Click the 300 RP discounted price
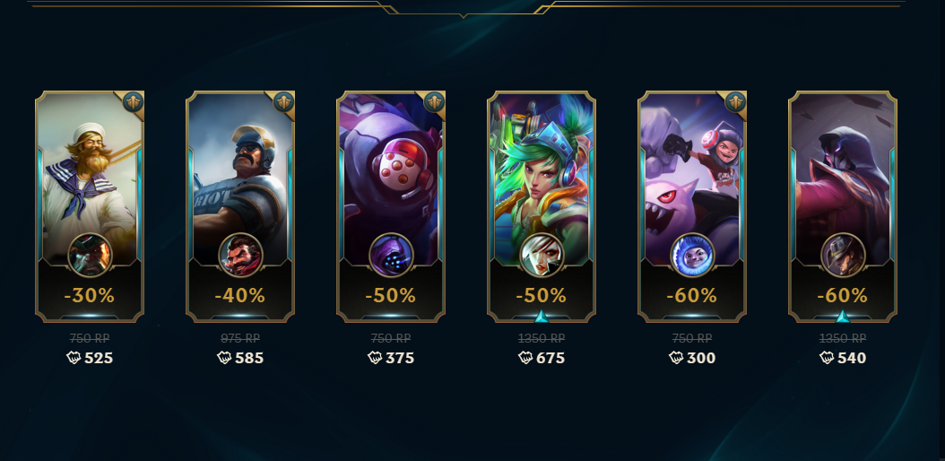Viewport: 945px width, 461px height. (x=692, y=358)
